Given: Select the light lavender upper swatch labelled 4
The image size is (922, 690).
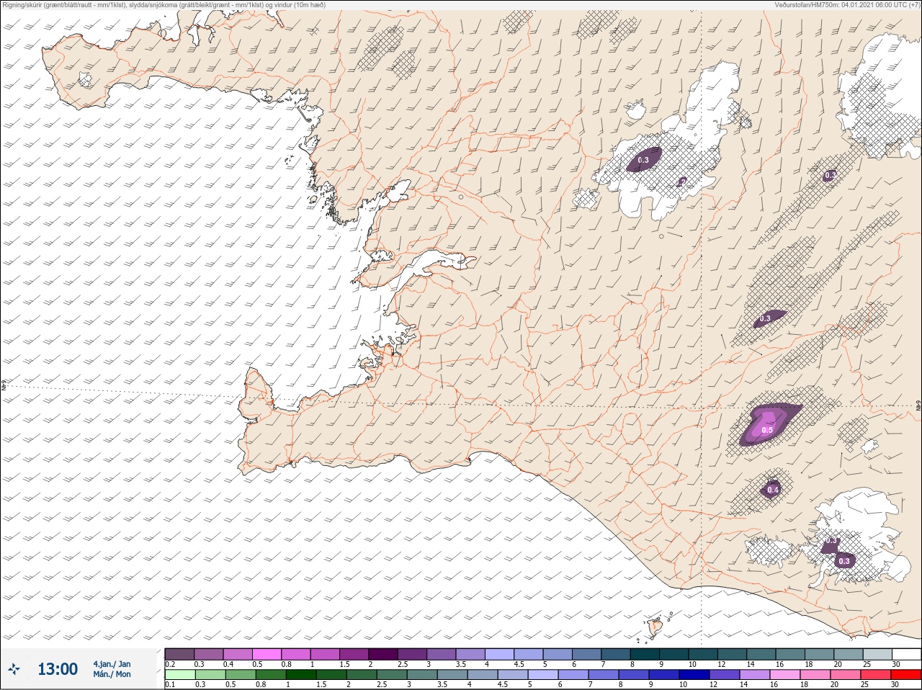Looking at the screenshot, I should click(499, 653).
